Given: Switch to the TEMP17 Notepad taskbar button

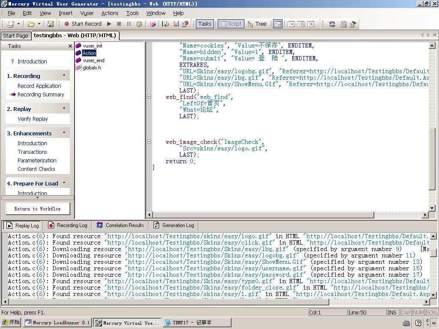Looking at the screenshot, I should (197, 323).
